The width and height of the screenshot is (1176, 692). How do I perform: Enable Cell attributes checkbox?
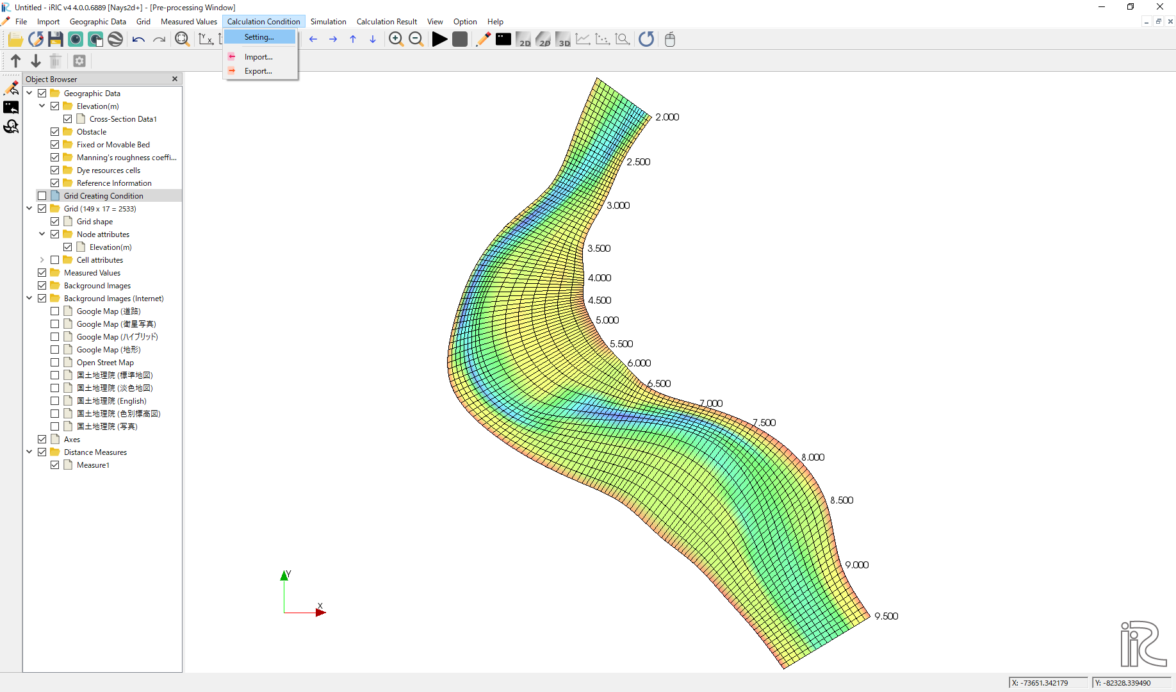55,260
